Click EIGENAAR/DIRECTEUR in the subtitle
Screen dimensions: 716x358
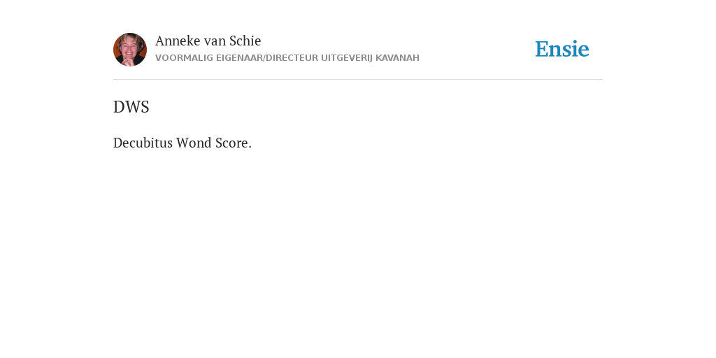tap(267, 58)
